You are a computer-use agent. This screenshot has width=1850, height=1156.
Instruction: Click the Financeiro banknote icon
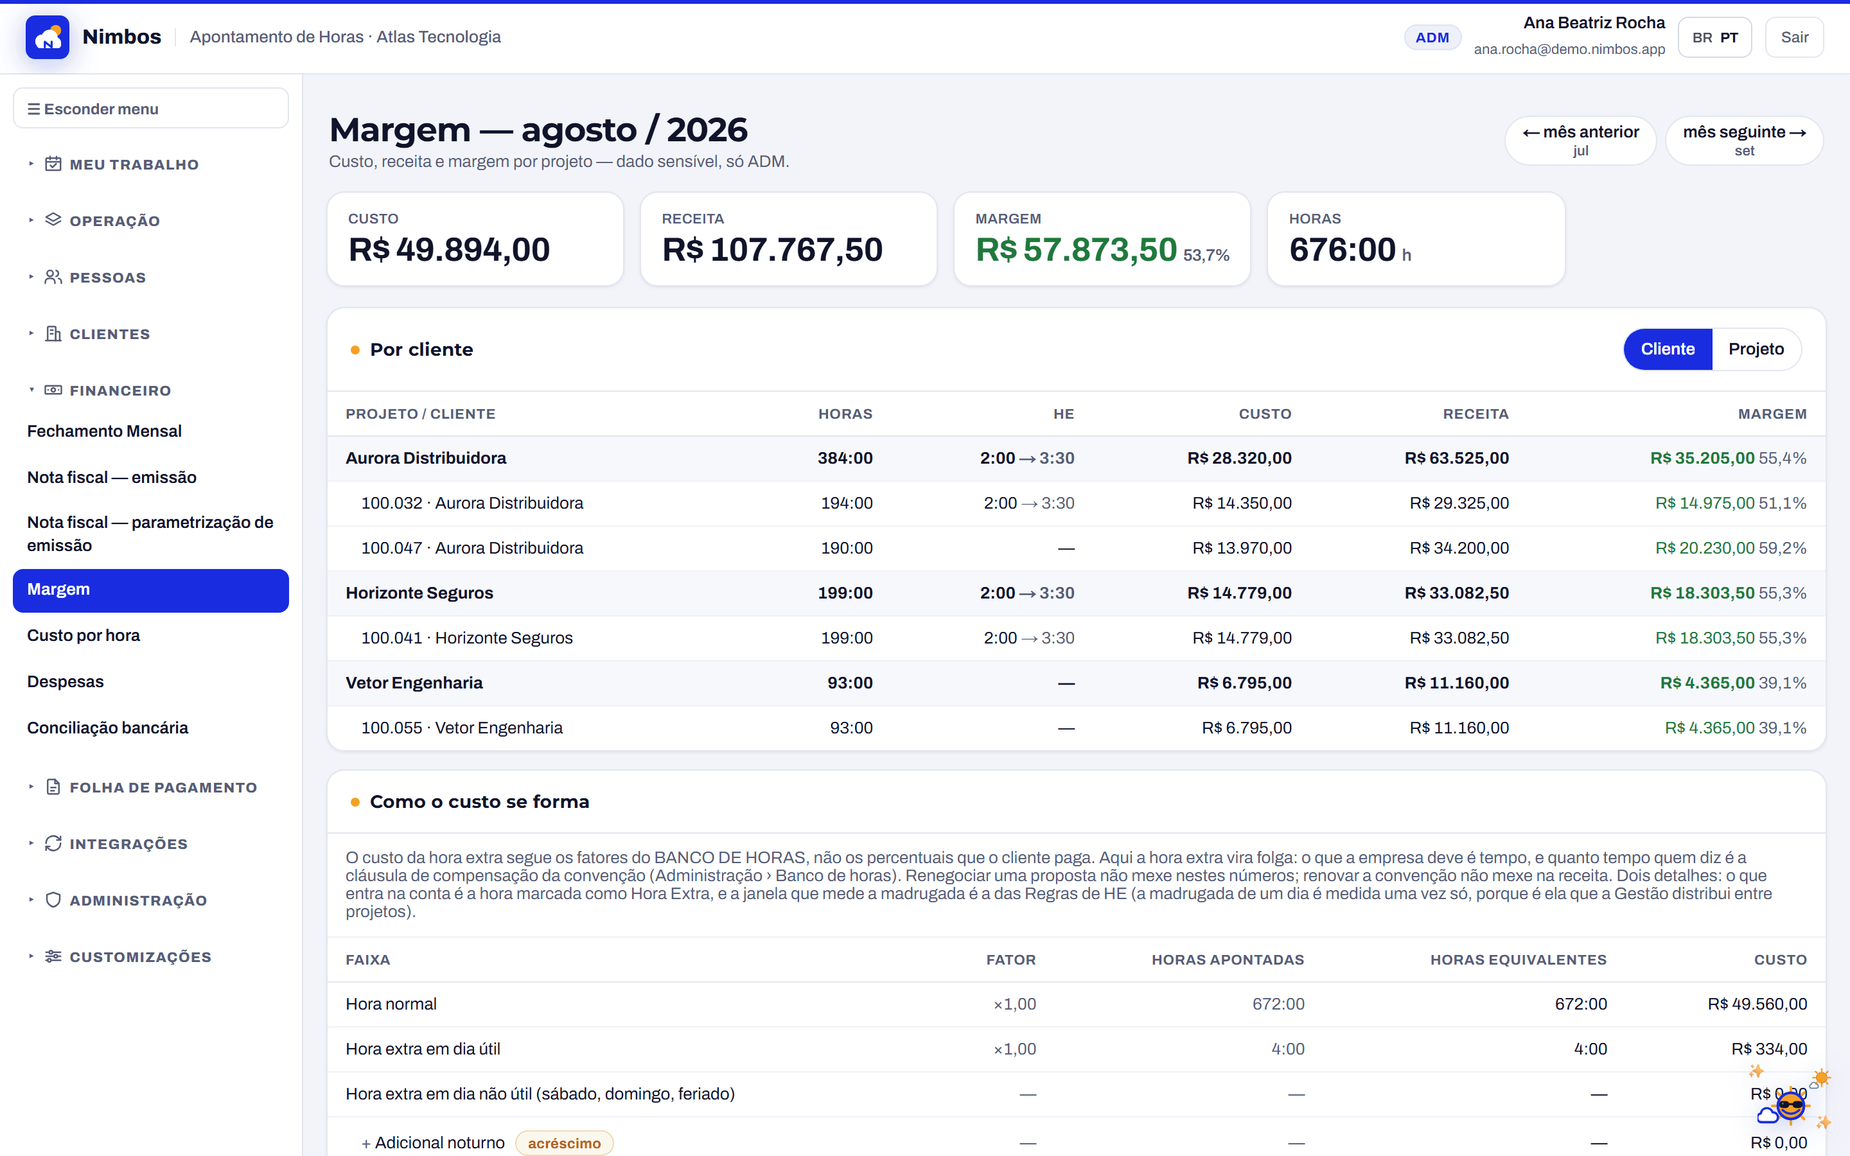coord(53,390)
